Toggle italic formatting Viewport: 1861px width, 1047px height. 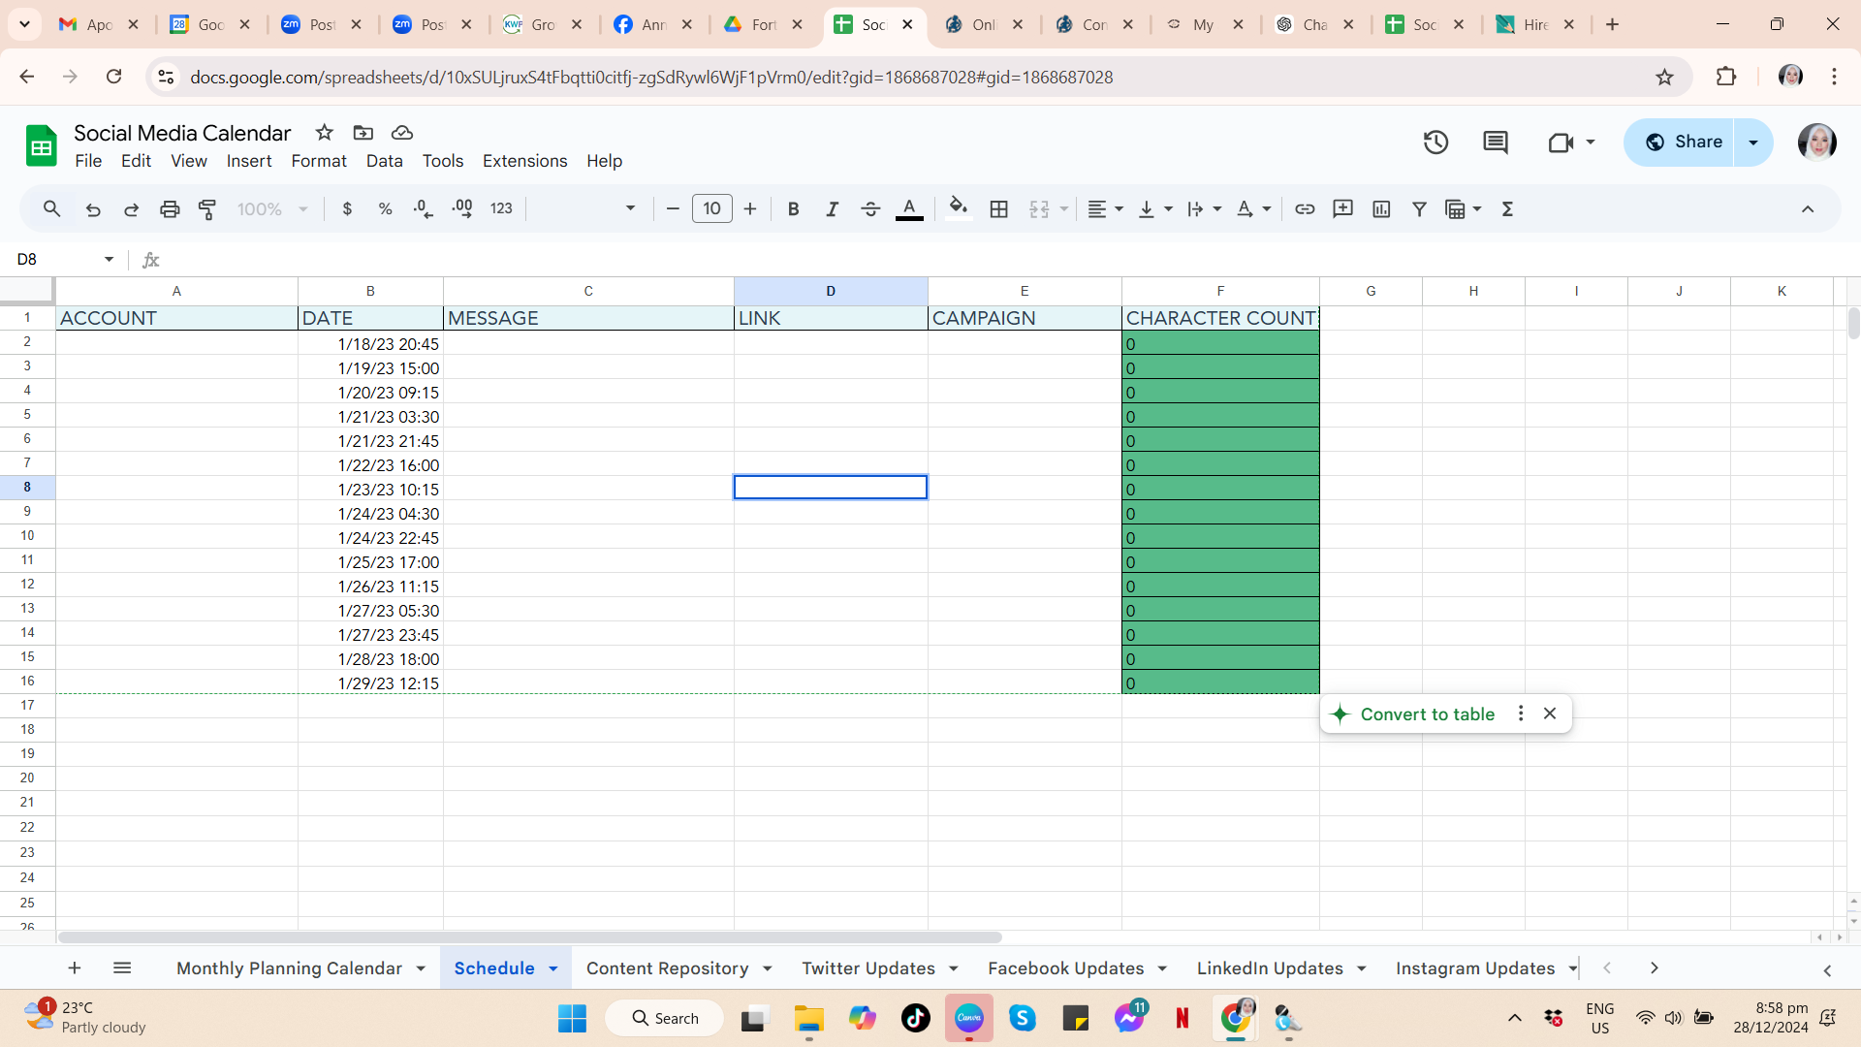tap(832, 209)
